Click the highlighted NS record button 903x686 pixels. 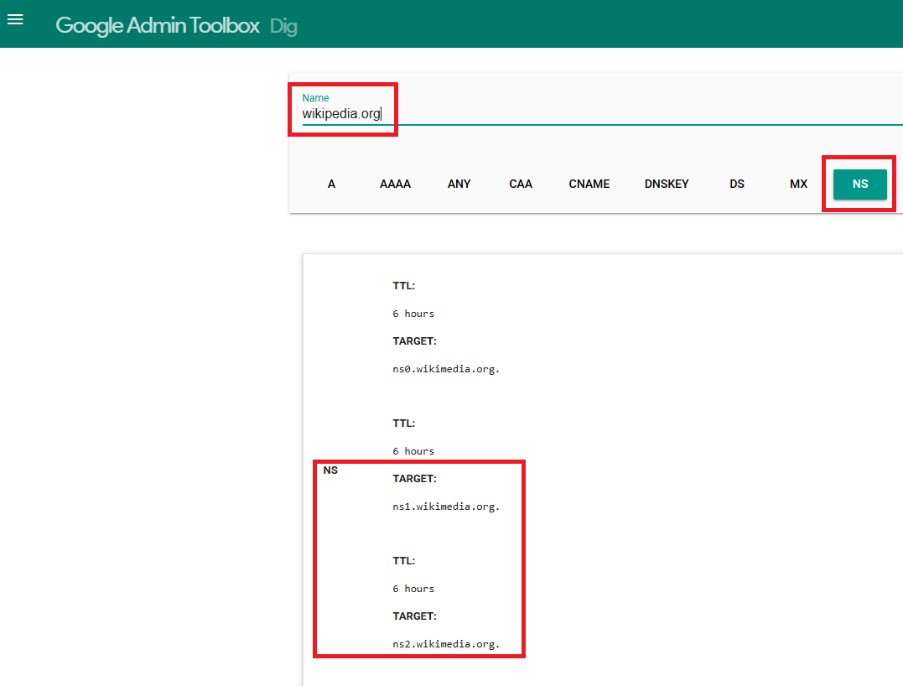[859, 184]
